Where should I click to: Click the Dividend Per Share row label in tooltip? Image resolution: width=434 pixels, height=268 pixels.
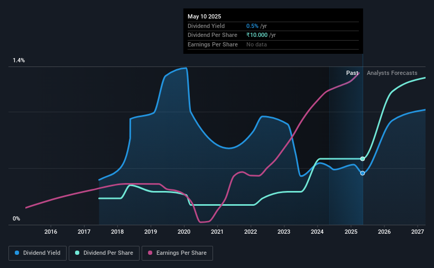tap(213, 35)
